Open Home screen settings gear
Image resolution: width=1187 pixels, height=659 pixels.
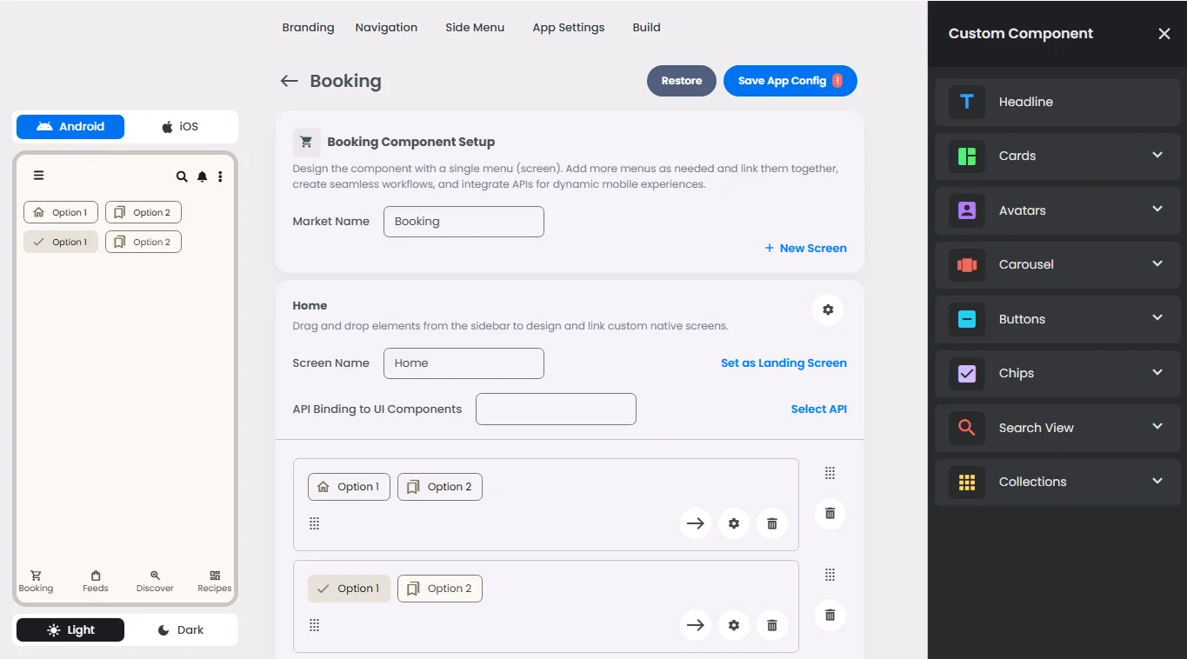[x=828, y=310]
